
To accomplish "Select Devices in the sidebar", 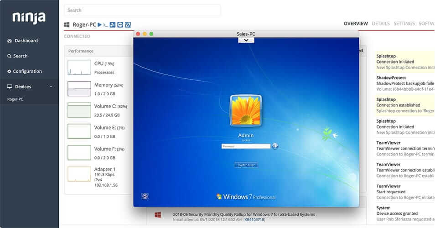I will pyautogui.click(x=23, y=87).
